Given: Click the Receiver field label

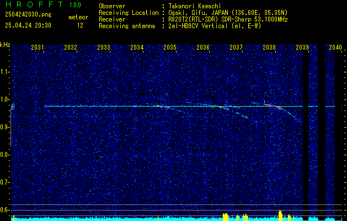Looking at the screenshot, I should point(112,19).
